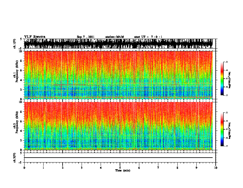The width and height of the screenshot is (243, 188).
Task: Click the time axis tick label '5'
Action: [x=120, y=168]
